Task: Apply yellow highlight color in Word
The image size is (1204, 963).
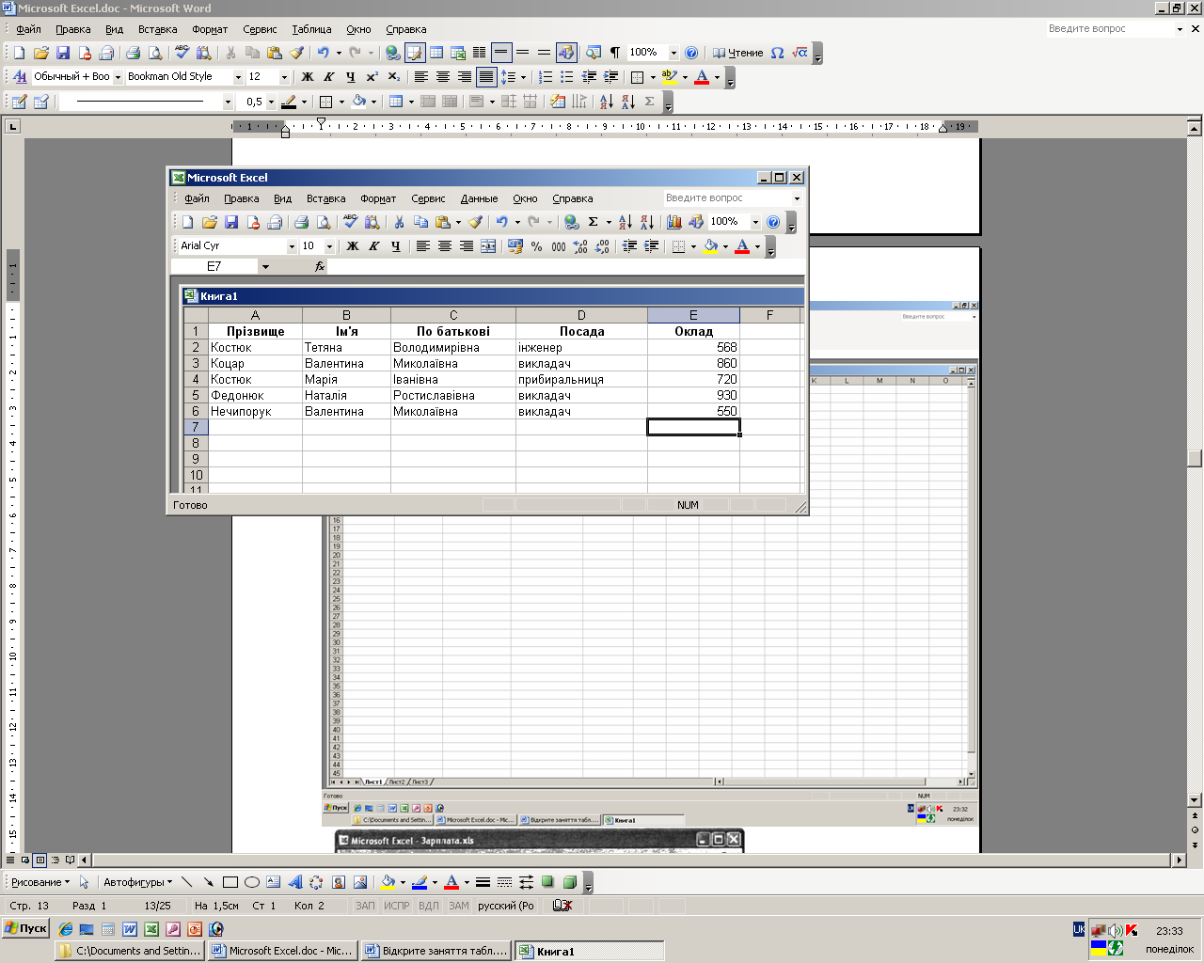Action: point(669,77)
